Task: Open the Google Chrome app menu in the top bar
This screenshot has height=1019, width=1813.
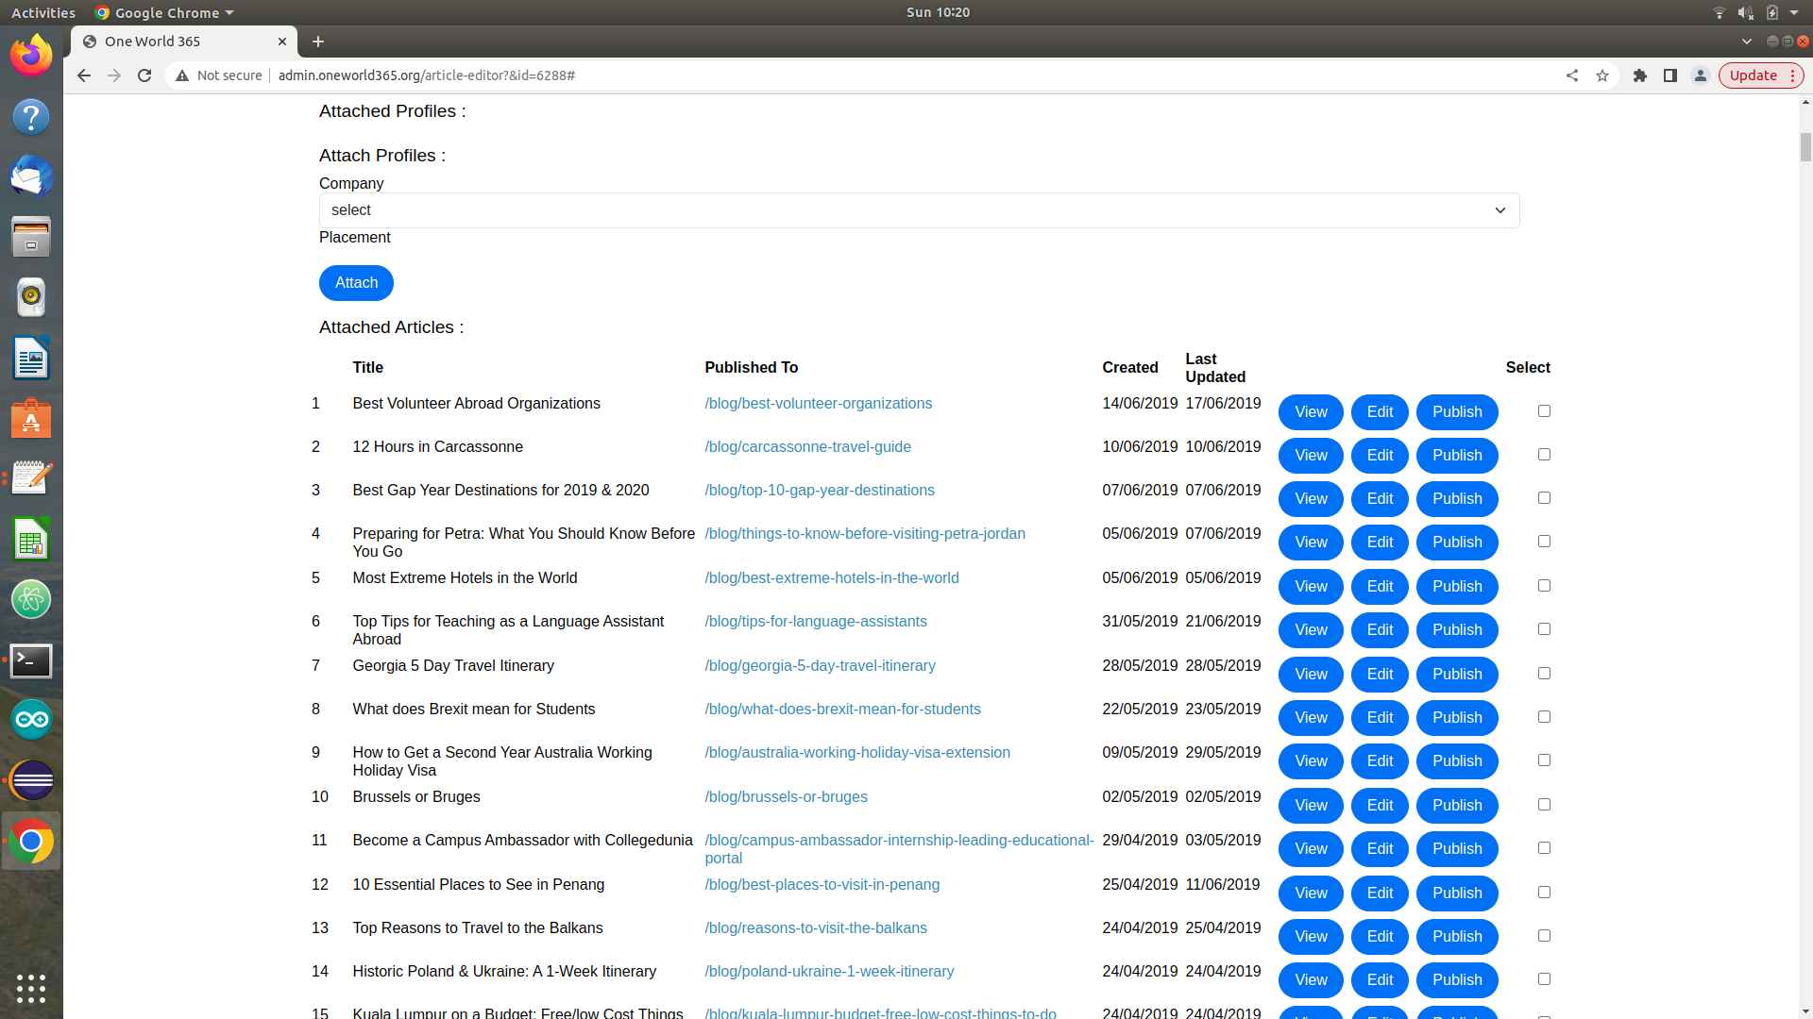Action: [165, 12]
